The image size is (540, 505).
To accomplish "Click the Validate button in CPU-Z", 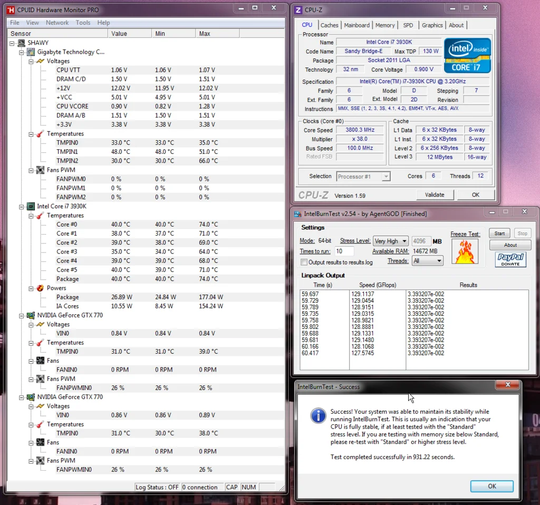I will pyautogui.click(x=435, y=195).
